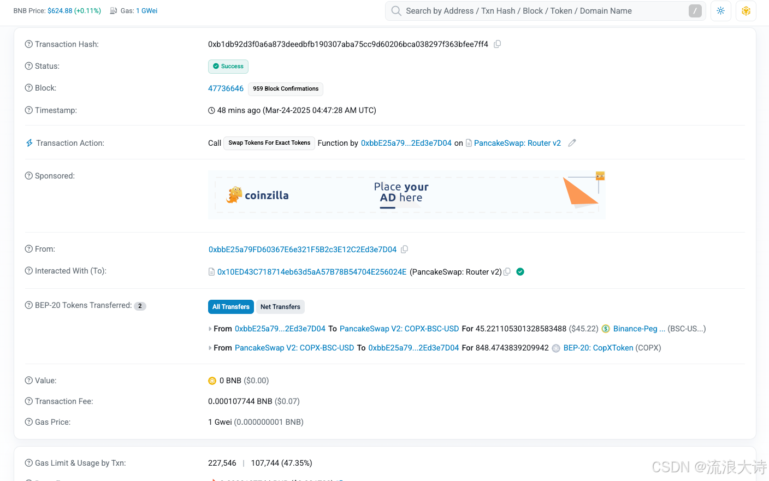Click the BNB coin icon in Value row

tap(212, 381)
